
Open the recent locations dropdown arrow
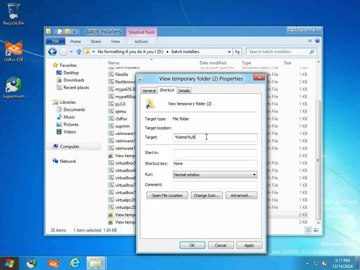[71, 52]
